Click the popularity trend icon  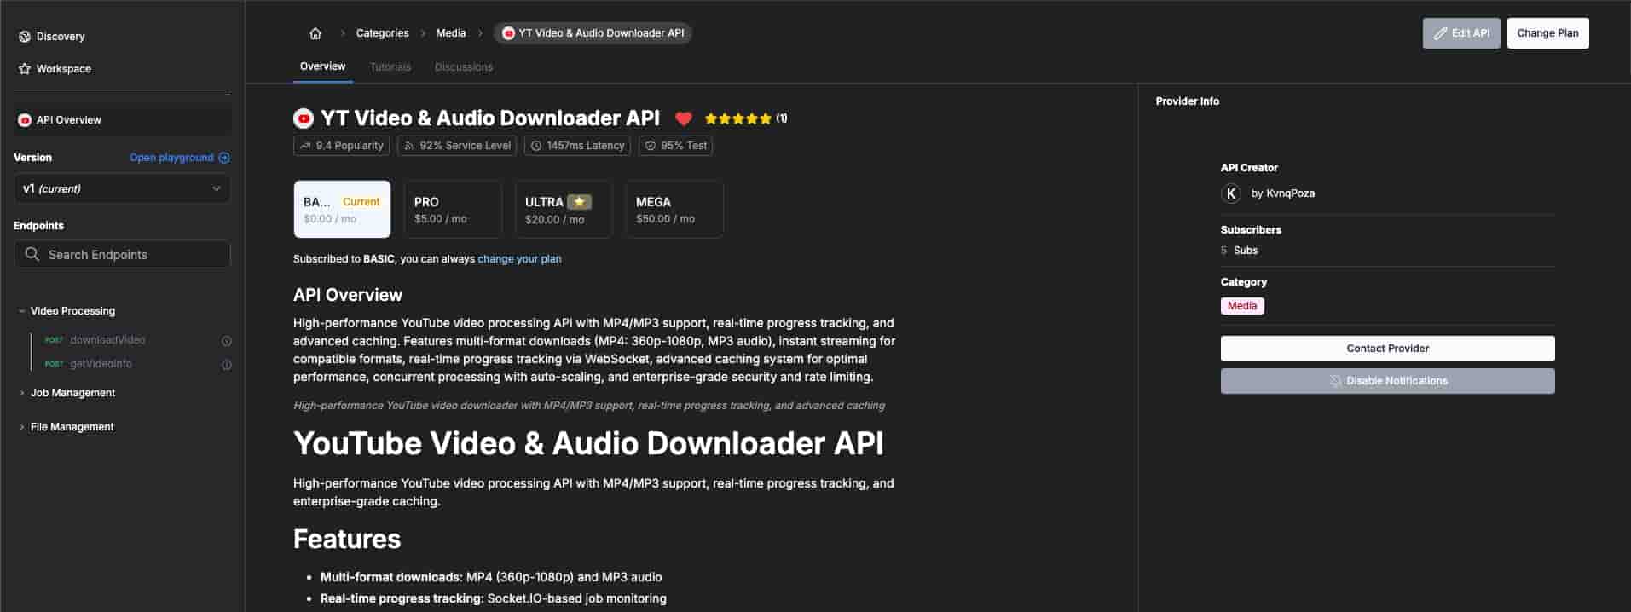click(306, 146)
